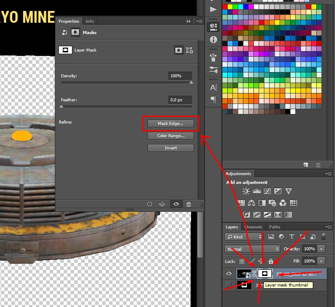
Task: Apply mask icon at Properties bottom
Action: [162, 204]
